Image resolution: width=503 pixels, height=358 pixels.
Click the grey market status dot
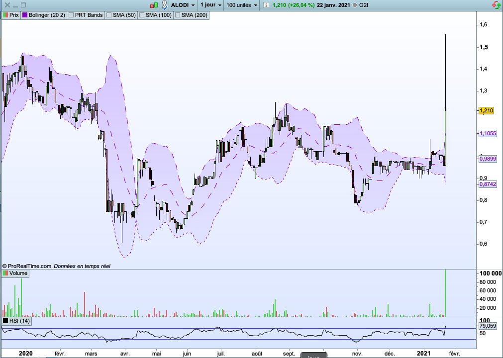[x=354, y=5]
